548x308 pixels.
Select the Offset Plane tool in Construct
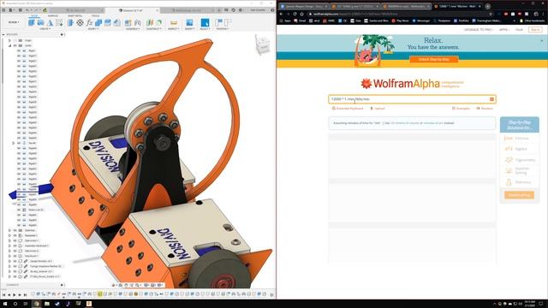point(150,23)
